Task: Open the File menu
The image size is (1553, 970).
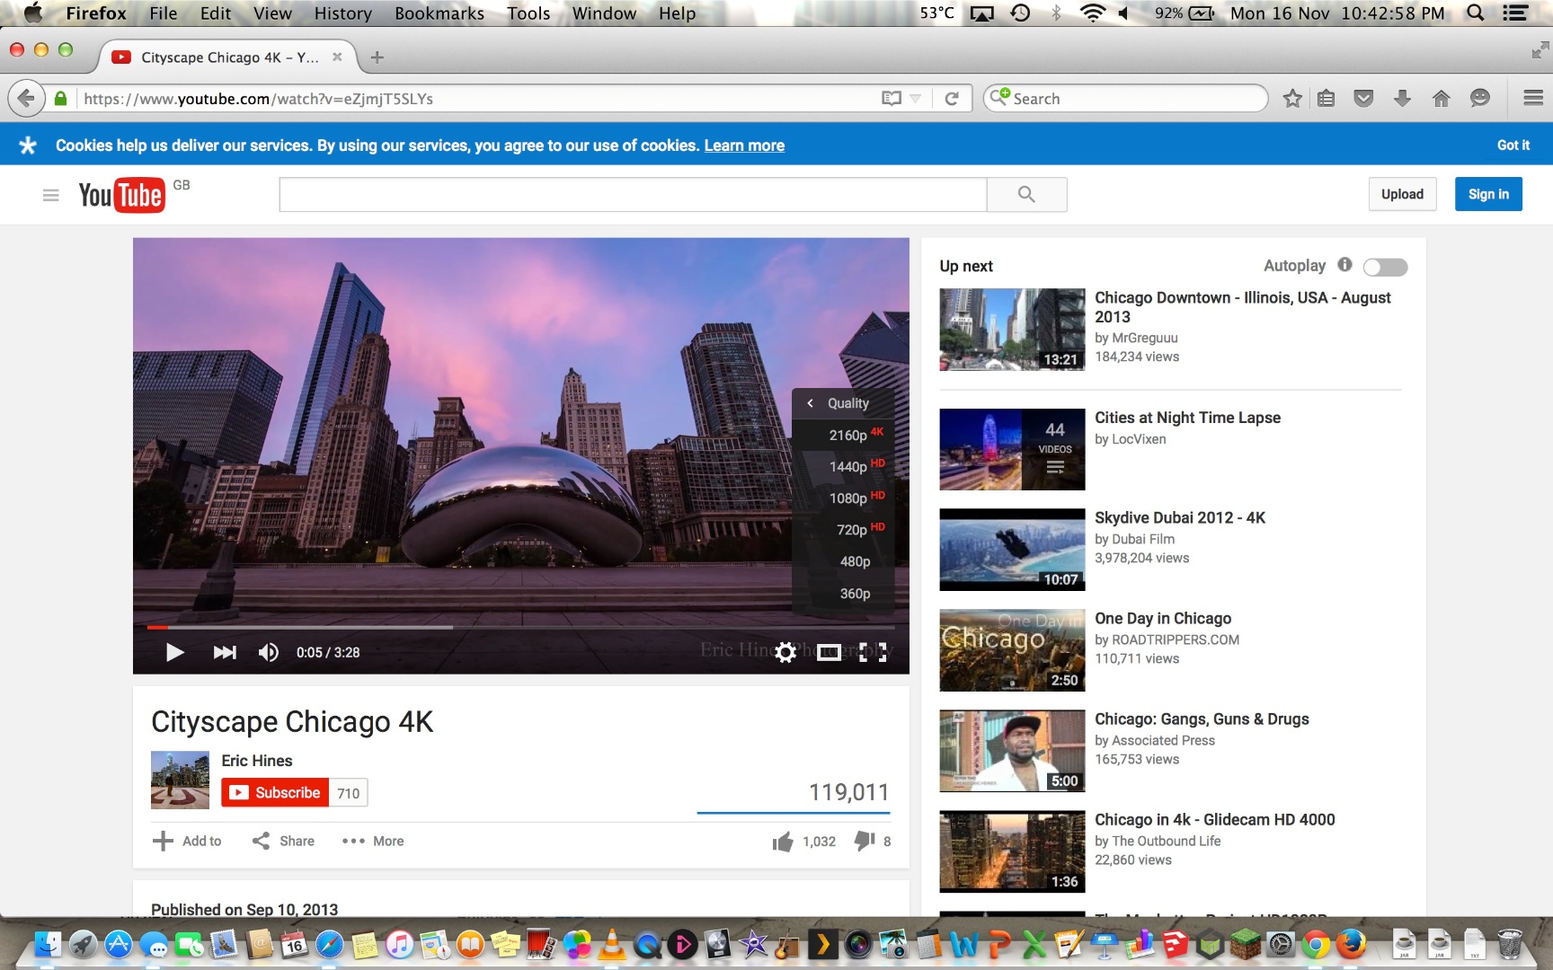Action: tap(163, 13)
